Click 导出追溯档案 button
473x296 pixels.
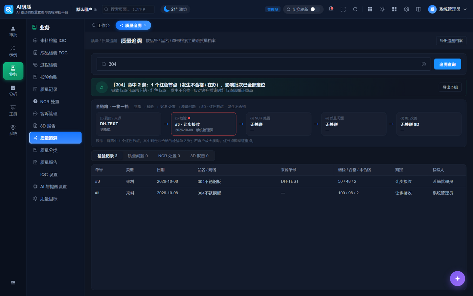click(451, 41)
